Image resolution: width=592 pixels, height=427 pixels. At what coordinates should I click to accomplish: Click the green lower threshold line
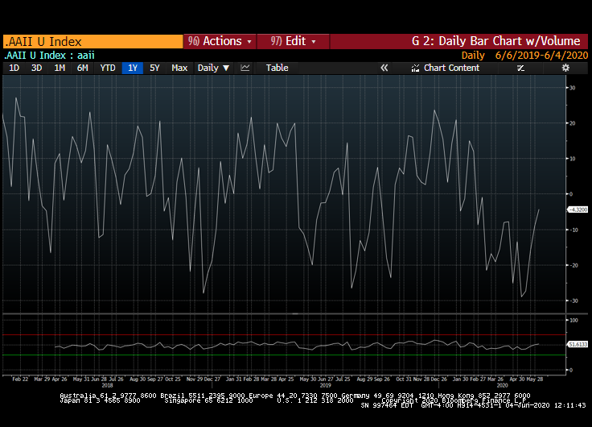[x=284, y=355]
